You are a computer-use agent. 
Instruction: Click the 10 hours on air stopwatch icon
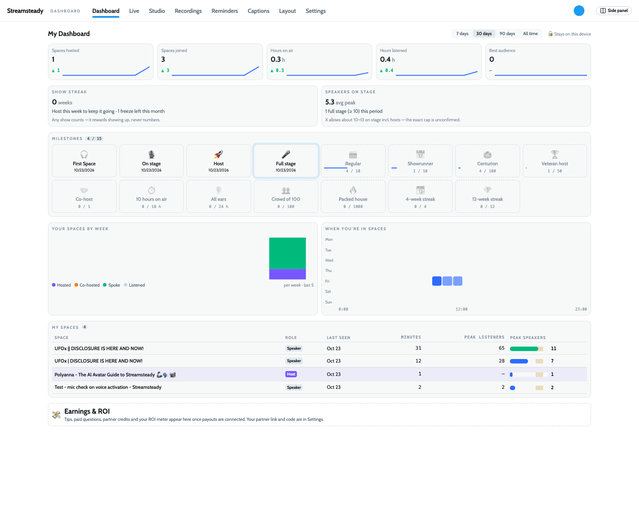(151, 190)
